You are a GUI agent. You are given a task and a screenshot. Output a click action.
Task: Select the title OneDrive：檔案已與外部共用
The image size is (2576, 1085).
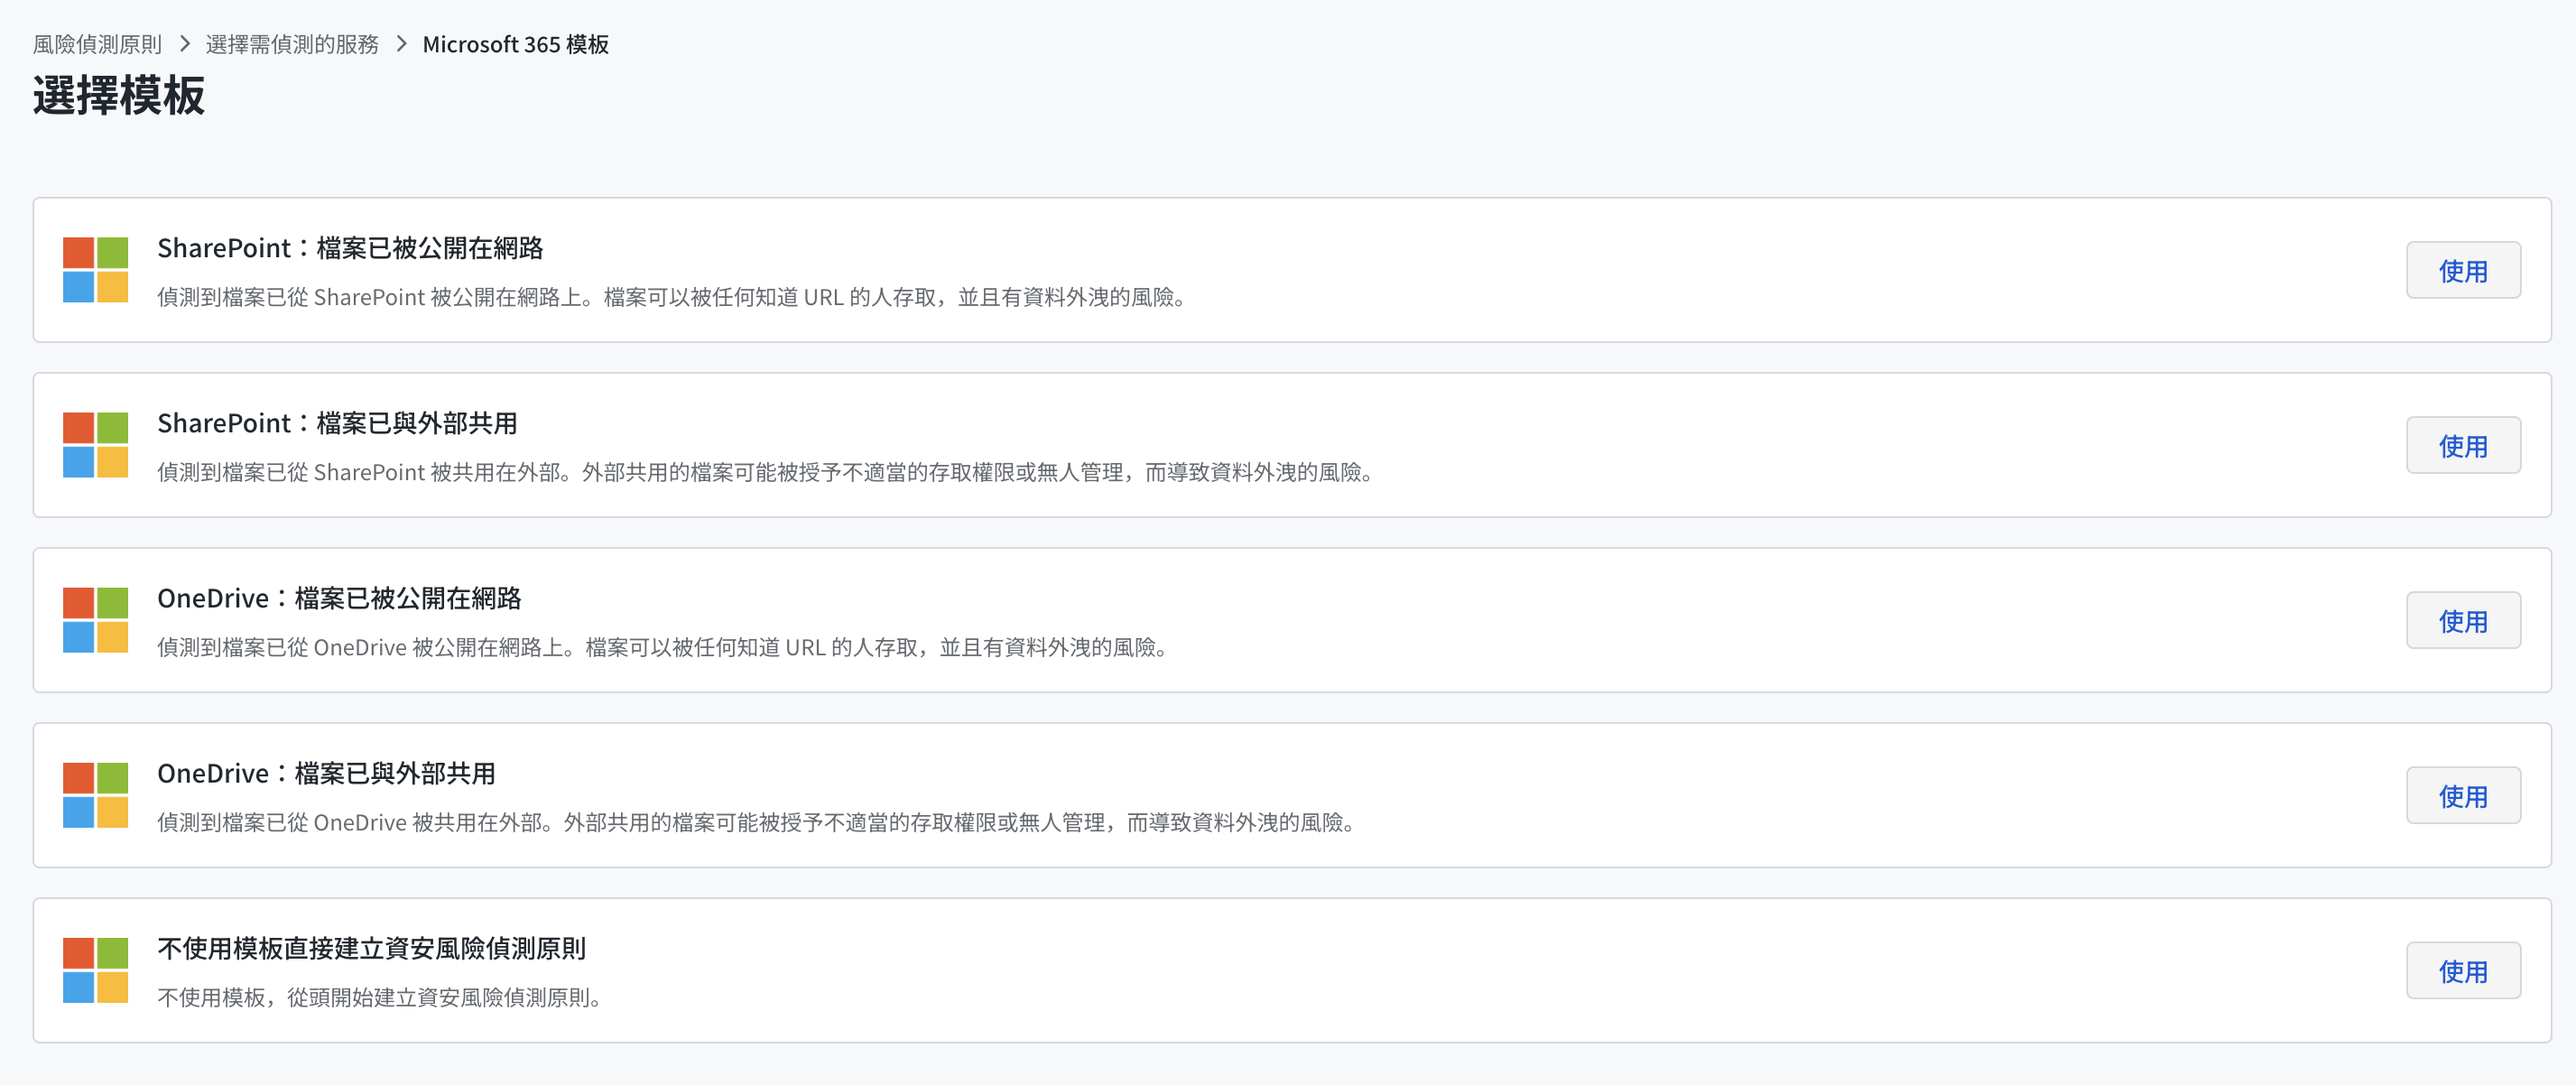(326, 773)
